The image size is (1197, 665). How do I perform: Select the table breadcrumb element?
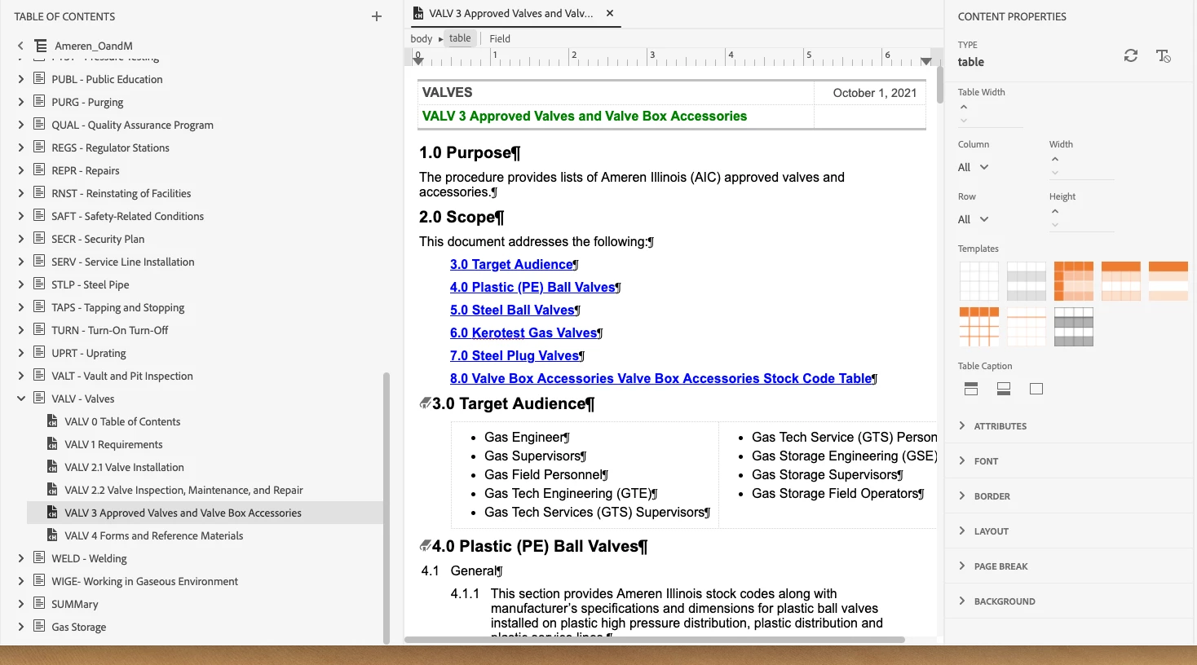click(x=460, y=38)
